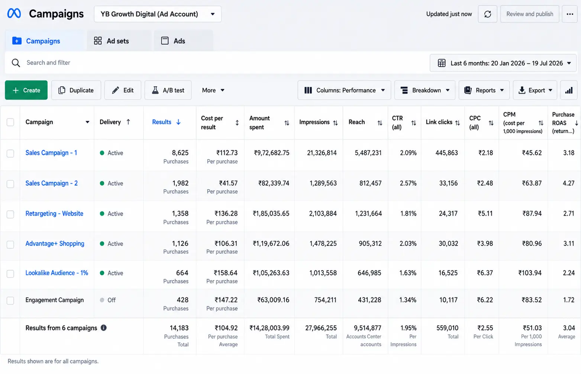581x374 pixels.
Task: Sort the Purchase ROAS column
Action: pyautogui.click(x=576, y=123)
